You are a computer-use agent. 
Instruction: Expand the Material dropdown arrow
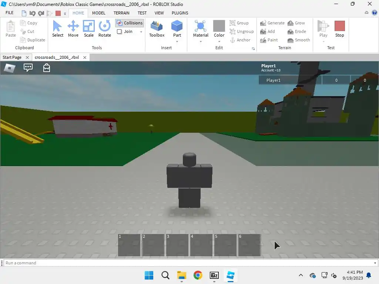click(x=201, y=41)
